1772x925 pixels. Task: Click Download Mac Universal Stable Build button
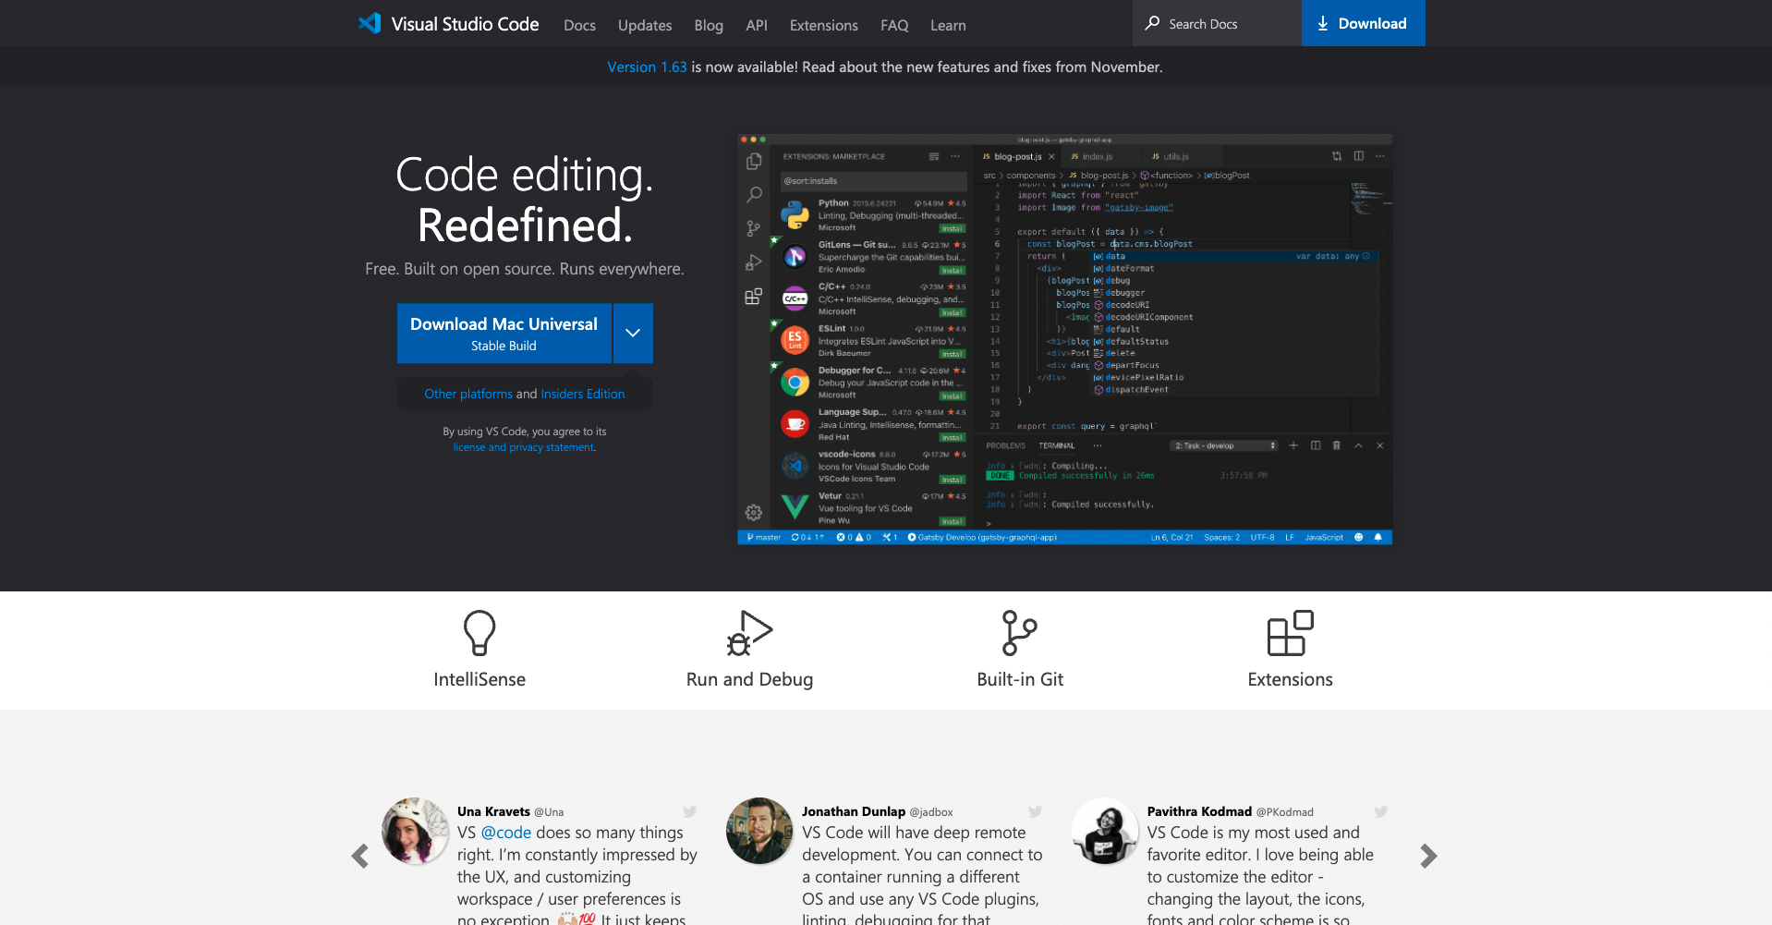(x=504, y=333)
